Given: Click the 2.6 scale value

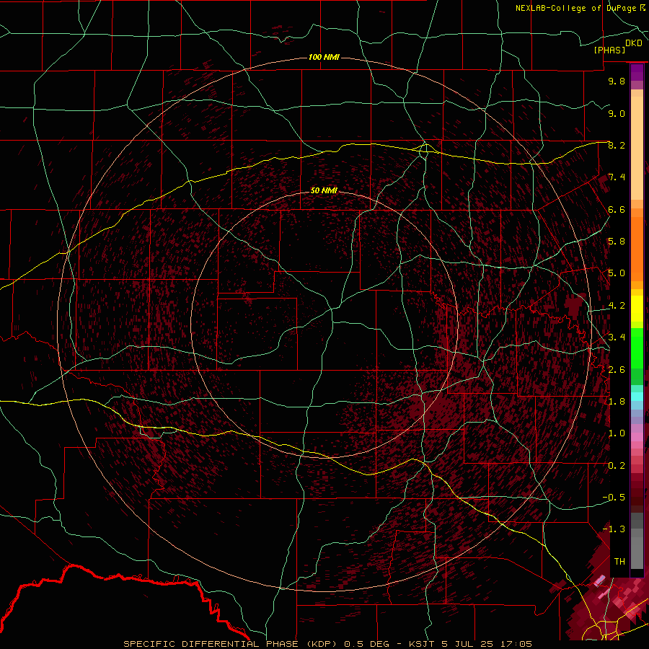Looking at the screenshot, I should click(x=617, y=370).
